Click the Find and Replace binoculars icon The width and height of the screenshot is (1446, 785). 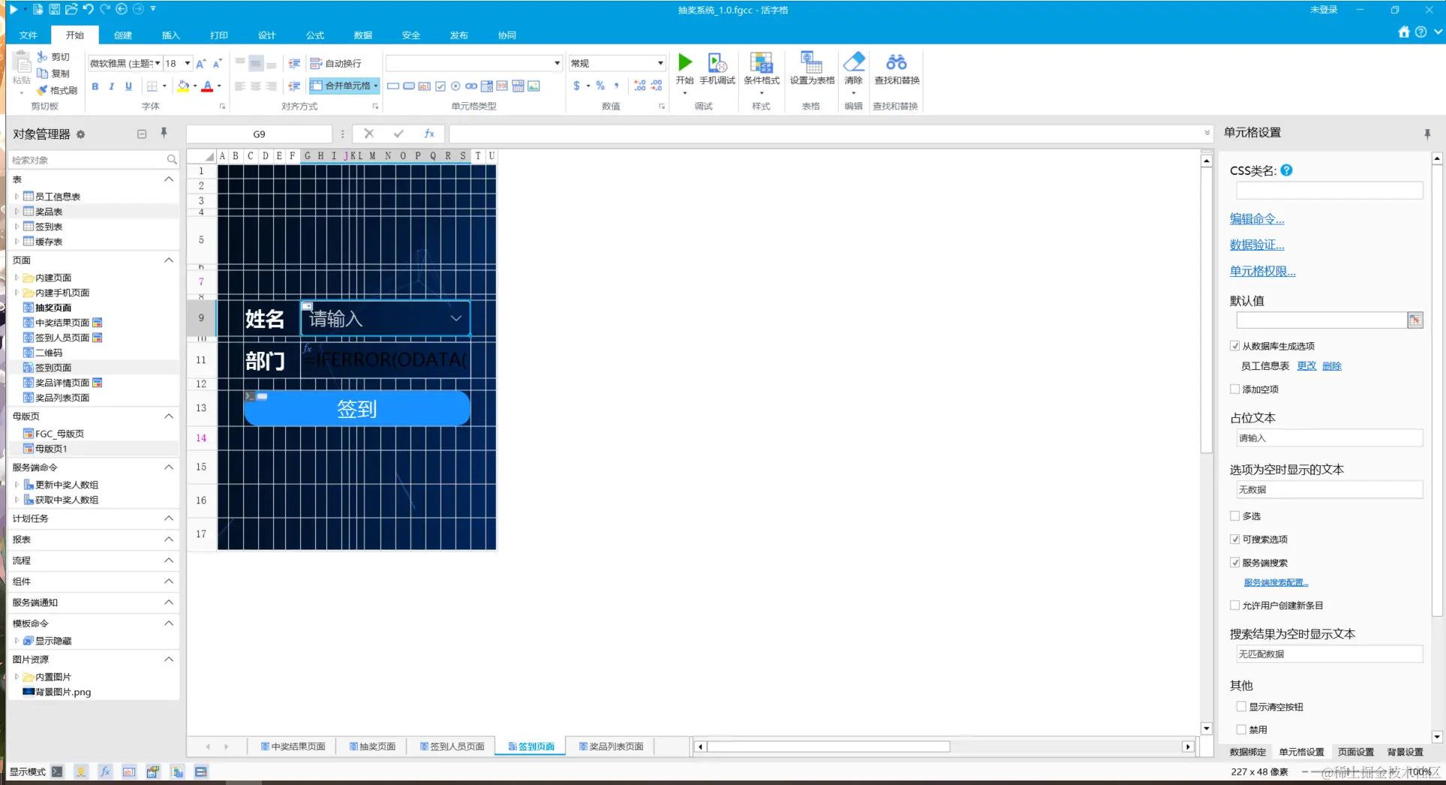point(897,62)
